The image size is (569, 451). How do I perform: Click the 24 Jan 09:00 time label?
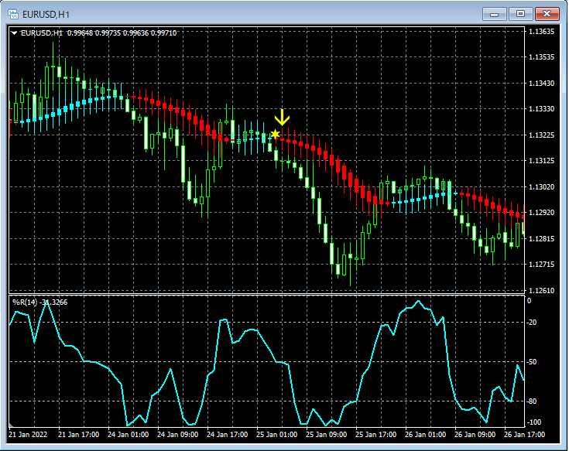coord(177,434)
